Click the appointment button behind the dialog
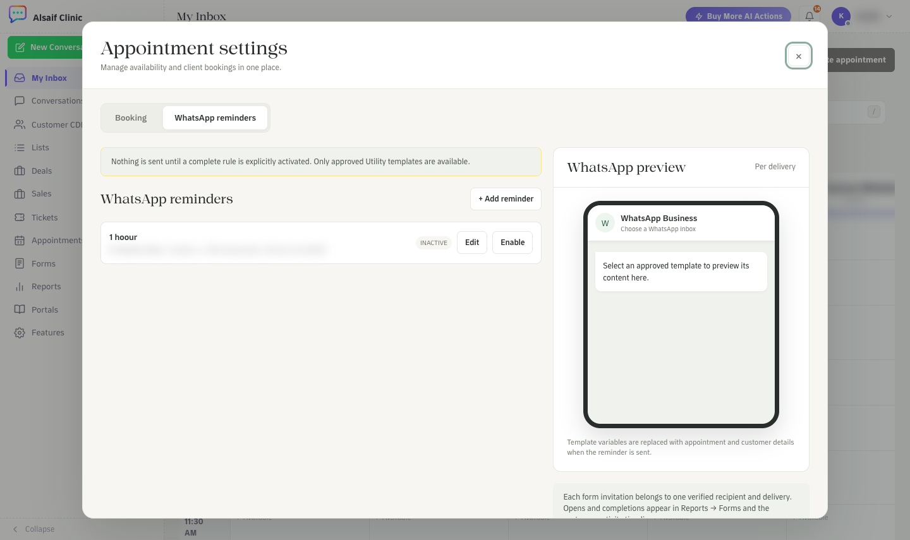 pyautogui.click(x=861, y=60)
